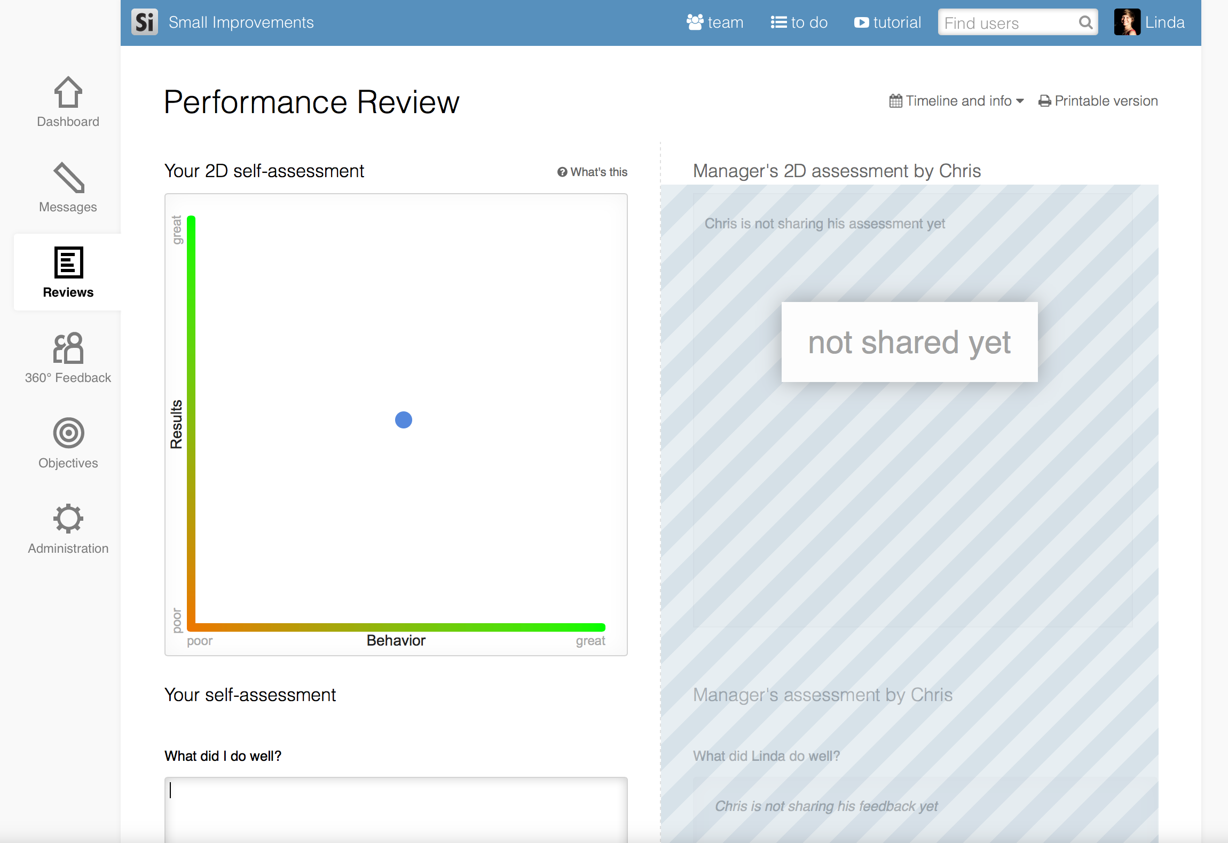Screen dimensions: 1228x843
Task: Click the blue self-assessment dot
Action: 404,420
